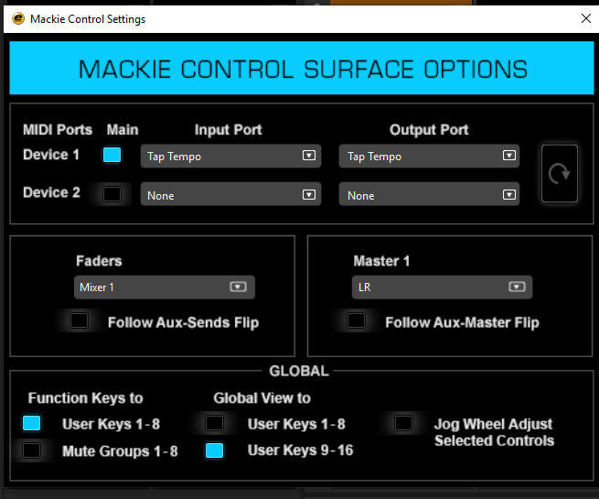Toggle Function Keys to User Keys 1-8
The width and height of the screenshot is (599, 499).
31,423
